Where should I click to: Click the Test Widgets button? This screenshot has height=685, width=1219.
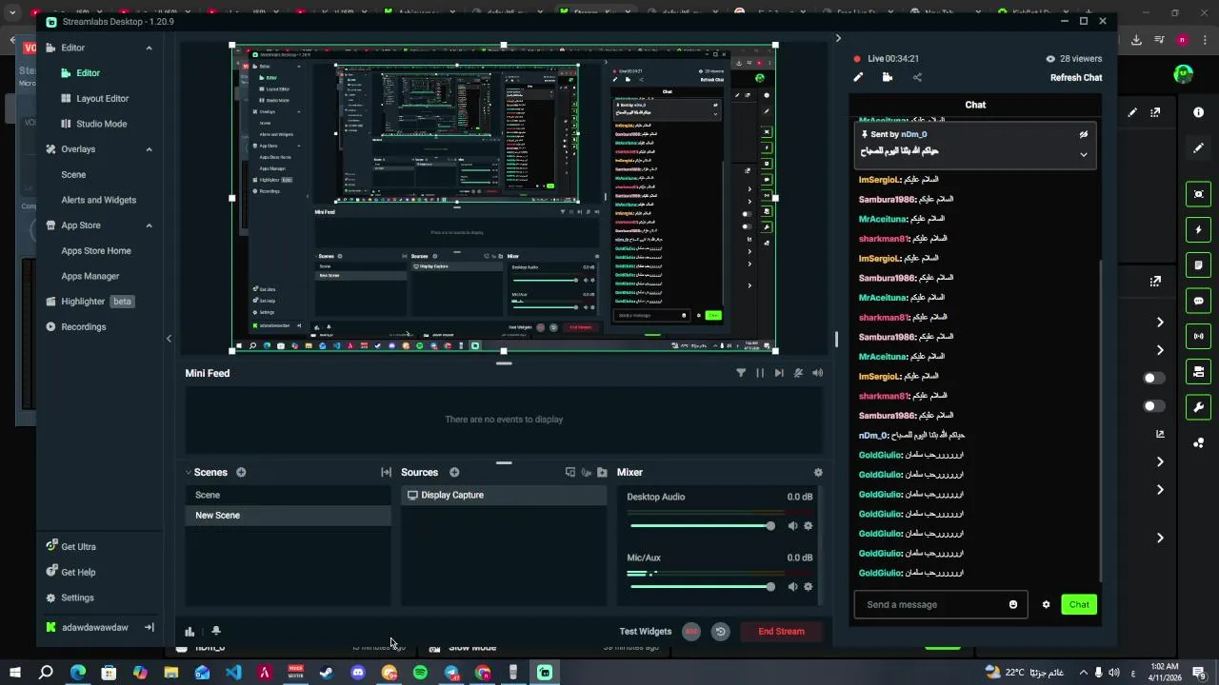(x=646, y=631)
